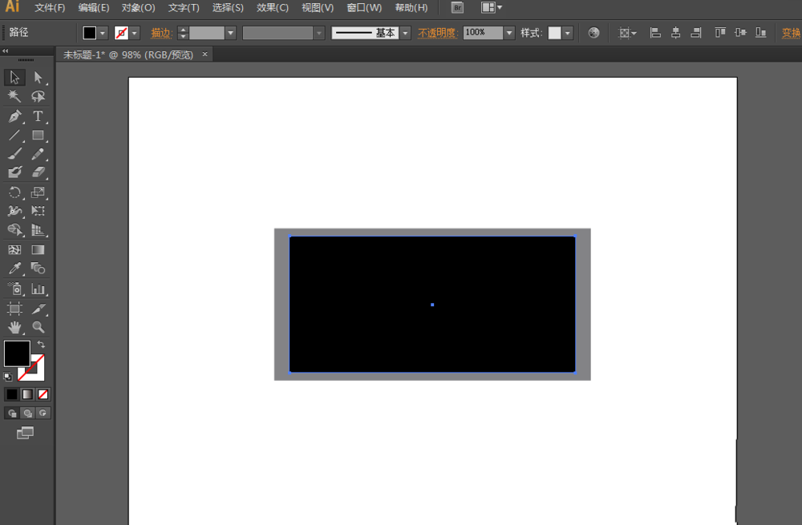
Task: Activate the Zoom magnifier tool
Action: 38,327
